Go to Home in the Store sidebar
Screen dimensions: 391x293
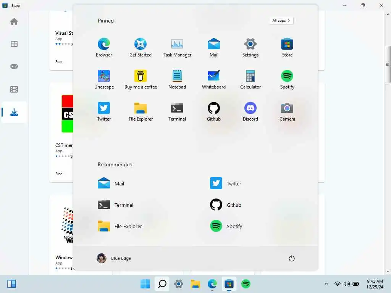(x=14, y=22)
